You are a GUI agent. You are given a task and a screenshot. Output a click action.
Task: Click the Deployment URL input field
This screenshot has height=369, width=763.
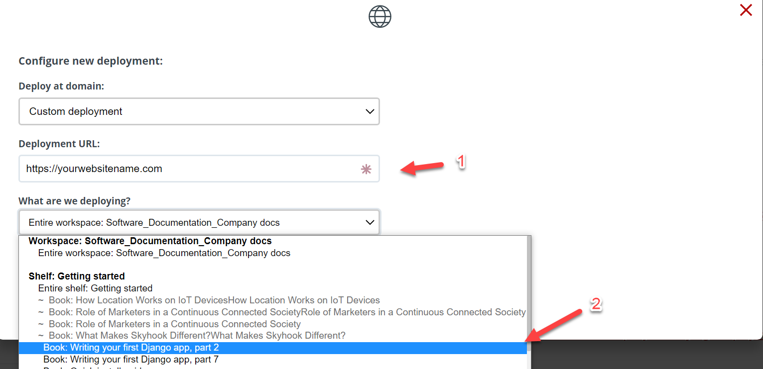199,169
